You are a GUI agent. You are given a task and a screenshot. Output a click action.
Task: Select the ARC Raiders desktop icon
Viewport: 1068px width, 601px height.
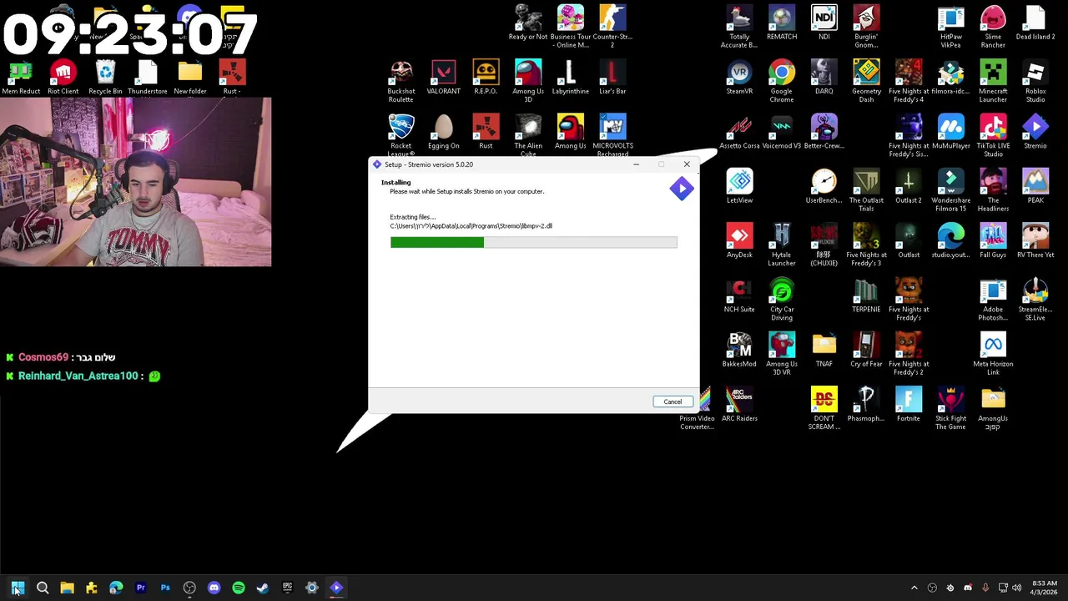pyautogui.click(x=739, y=404)
